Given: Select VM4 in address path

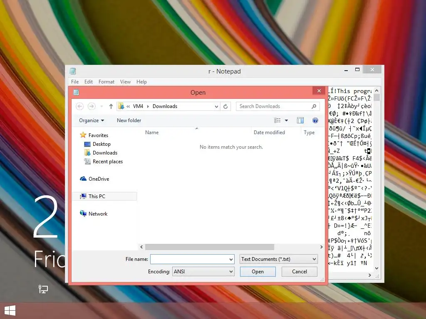Looking at the screenshot, I should [x=138, y=106].
